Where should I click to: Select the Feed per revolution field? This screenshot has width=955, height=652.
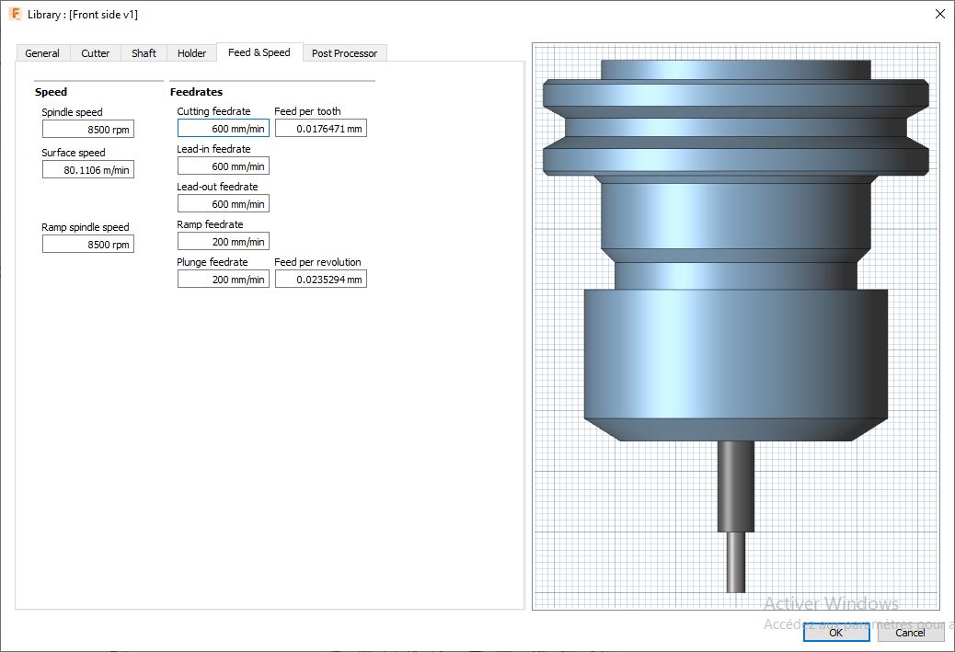[321, 280]
